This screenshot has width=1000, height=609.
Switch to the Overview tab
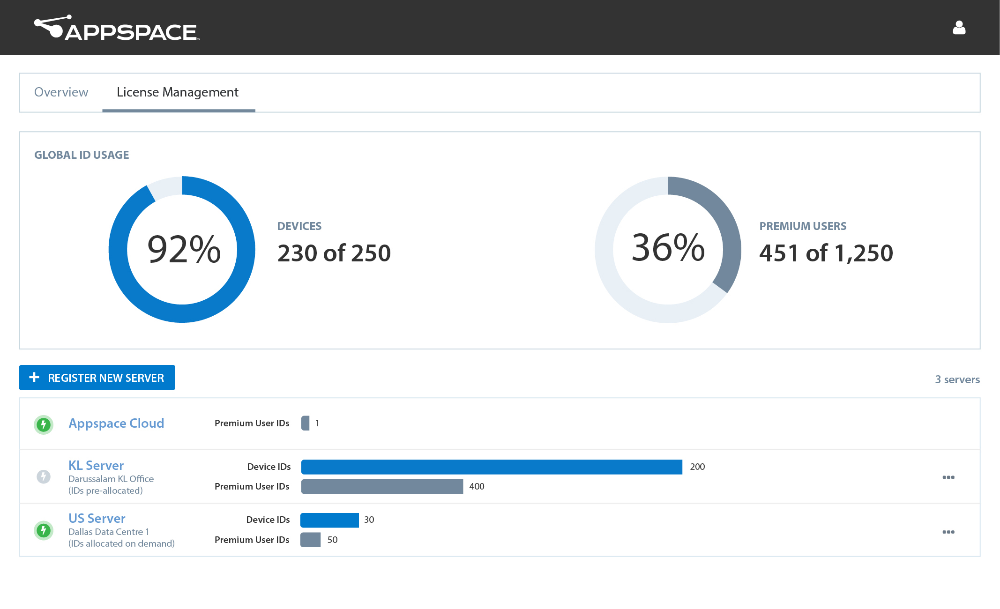pyautogui.click(x=61, y=92)
